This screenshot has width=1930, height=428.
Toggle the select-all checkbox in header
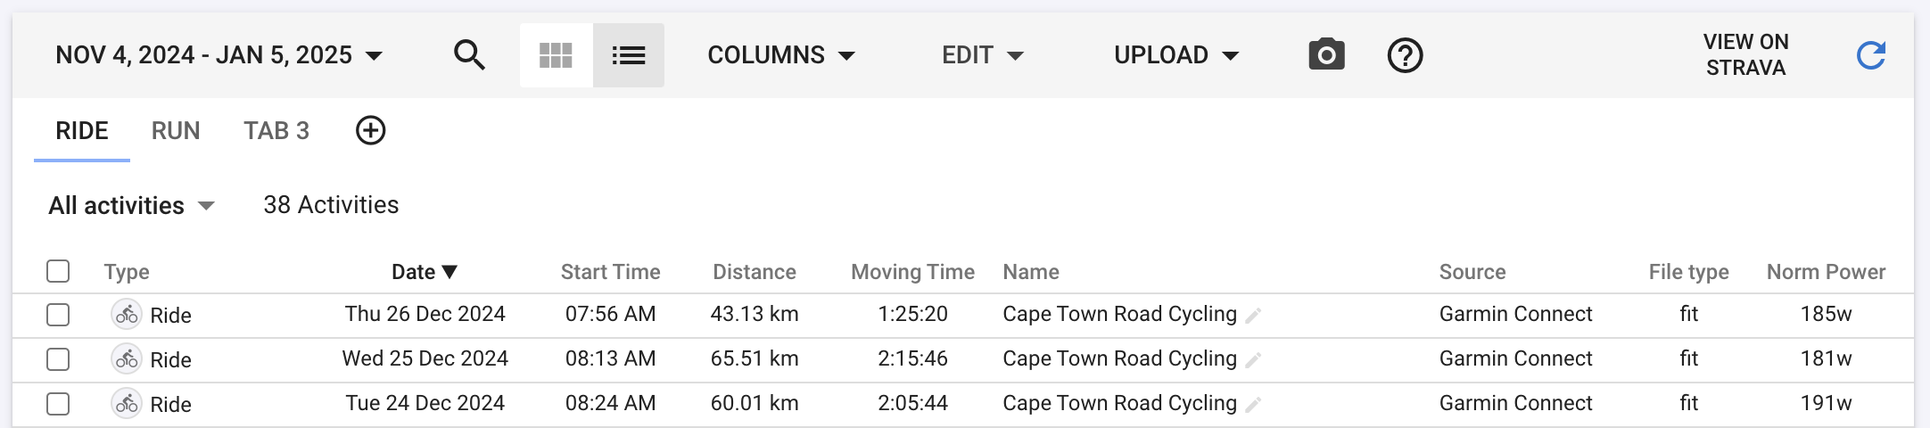(58, 271)
